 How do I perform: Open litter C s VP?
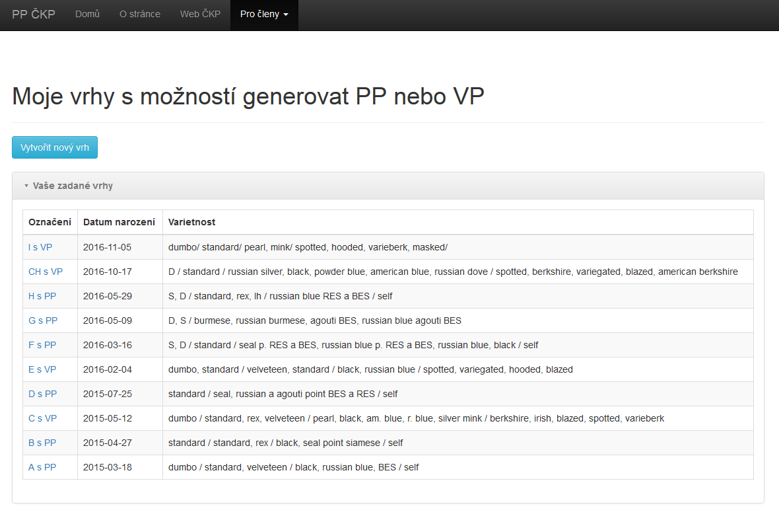point(43,418)
